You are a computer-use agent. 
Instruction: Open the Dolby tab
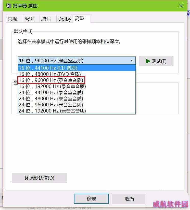(65, 19)
